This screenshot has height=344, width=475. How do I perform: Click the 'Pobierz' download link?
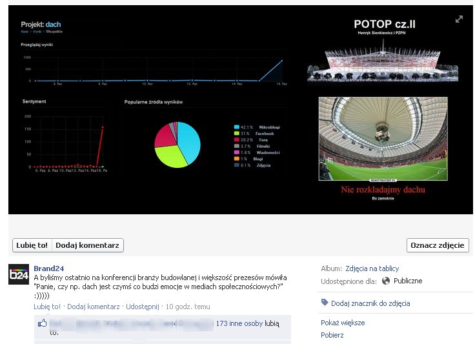(332, 335)
